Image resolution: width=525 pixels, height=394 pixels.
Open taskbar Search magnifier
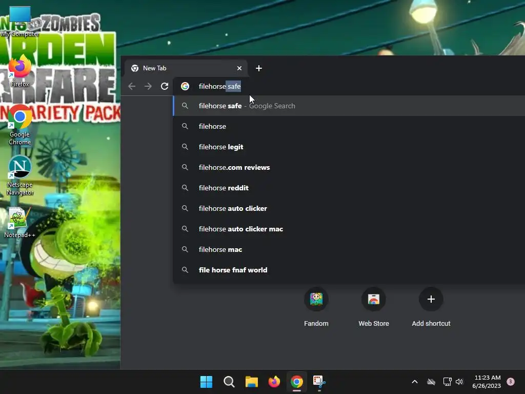coord(229,382)
